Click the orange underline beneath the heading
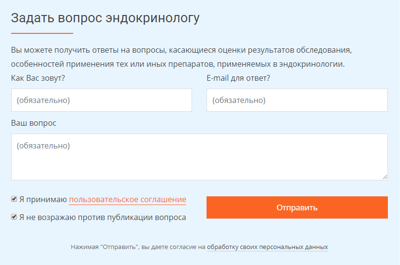400x265 pixels. [x=42, y=33]
